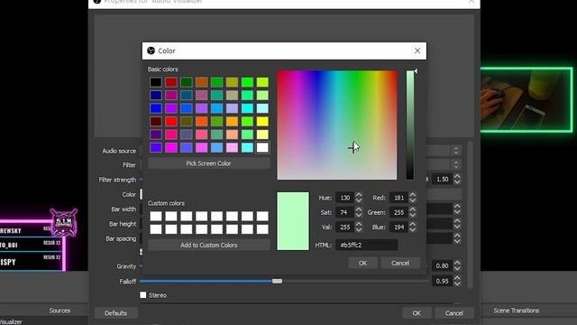Click the Sources panel header
The height and width of the screenshot is (325, 577).
pyautogui.click(x=60, y=311)
